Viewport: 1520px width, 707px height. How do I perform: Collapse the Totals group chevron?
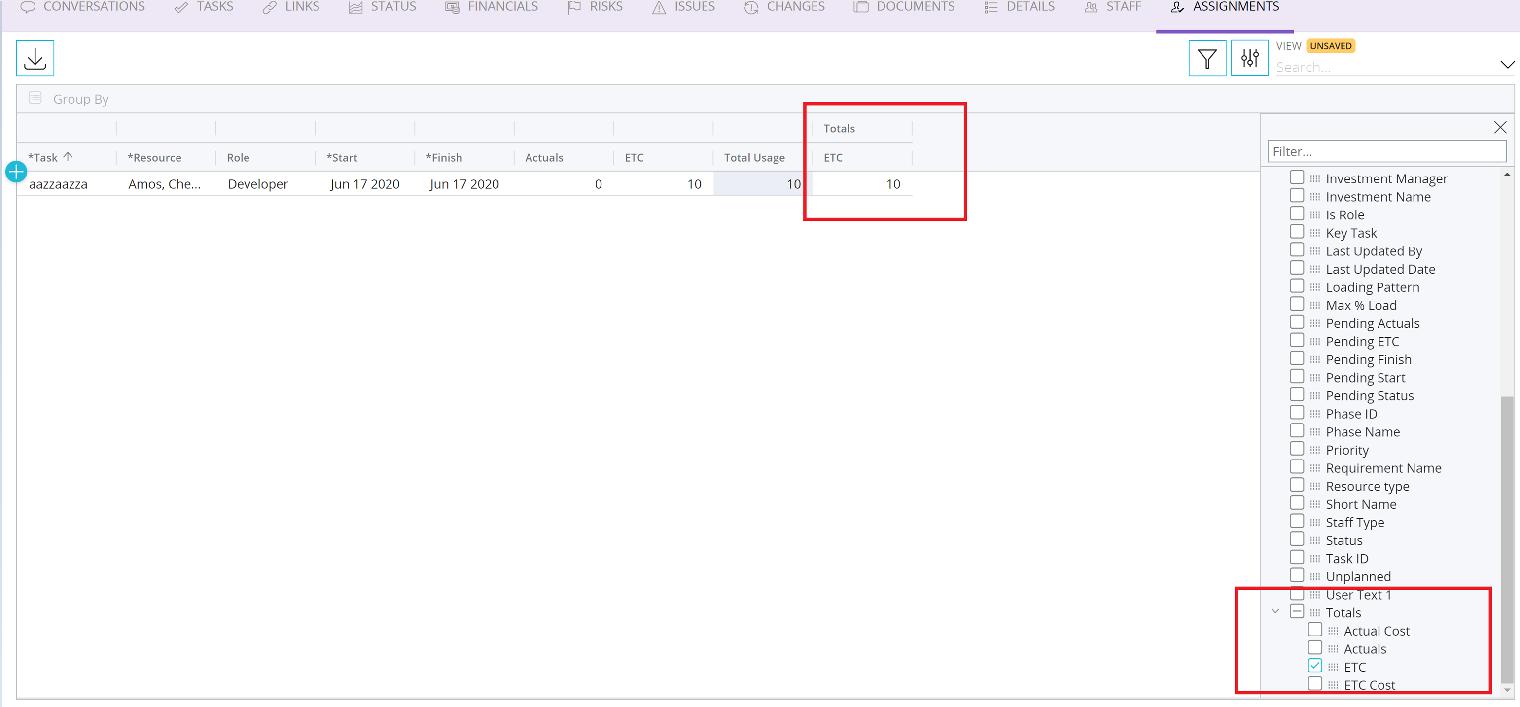[1275, 611]
